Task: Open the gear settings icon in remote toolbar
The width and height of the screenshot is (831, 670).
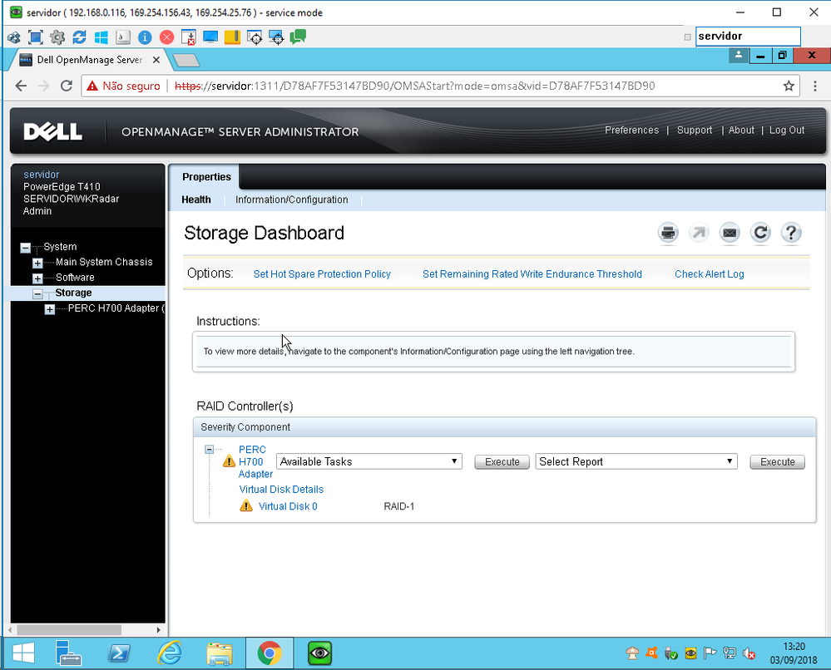Action: 57,37
